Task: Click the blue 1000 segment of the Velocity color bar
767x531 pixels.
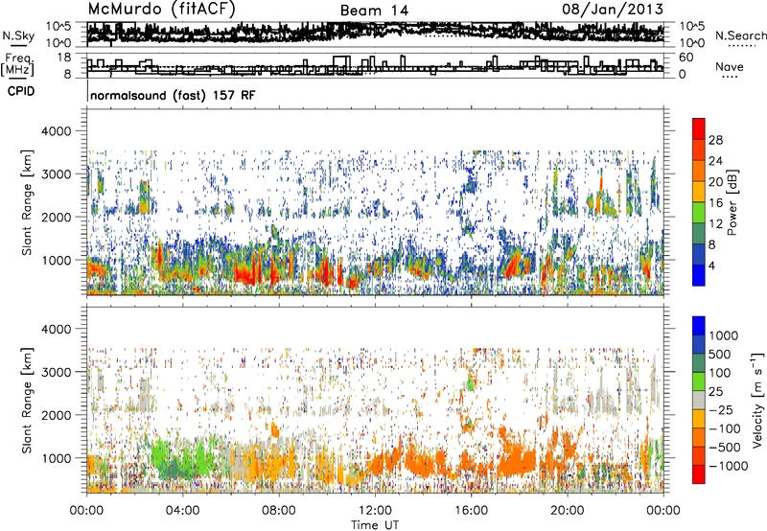Action: click(699, 326)
